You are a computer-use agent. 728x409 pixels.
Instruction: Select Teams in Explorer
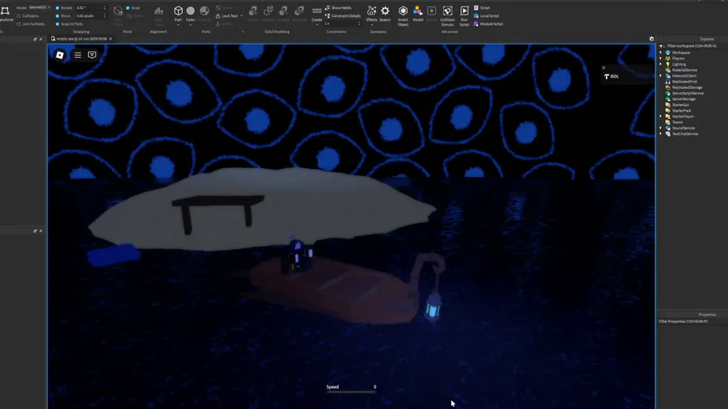(x=677, y=122)
